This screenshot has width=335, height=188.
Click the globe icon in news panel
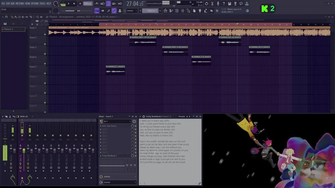(x=247, y=11)
